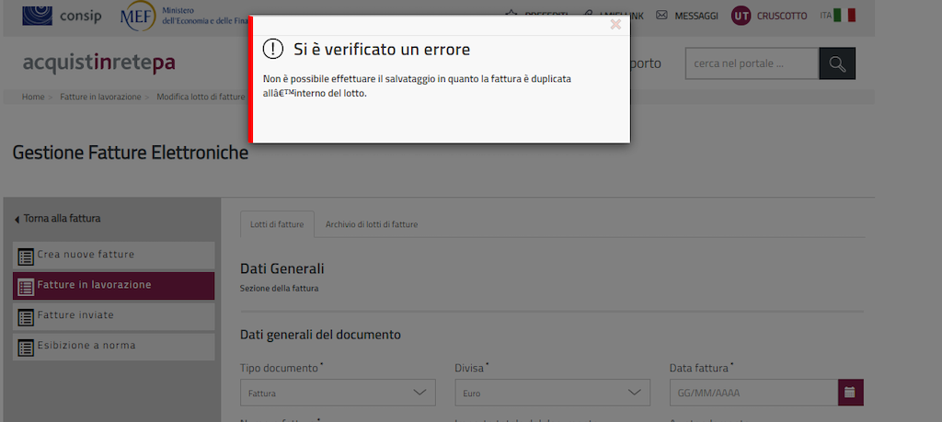Close the error dialog with the X
The image size is (942, 422).
(615, 25)
